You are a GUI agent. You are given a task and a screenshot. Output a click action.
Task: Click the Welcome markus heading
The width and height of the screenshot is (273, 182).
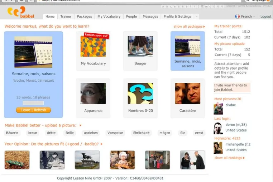(x=47, y=26)
